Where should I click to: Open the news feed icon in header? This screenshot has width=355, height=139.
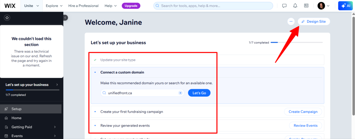click(x=306, y=6)
